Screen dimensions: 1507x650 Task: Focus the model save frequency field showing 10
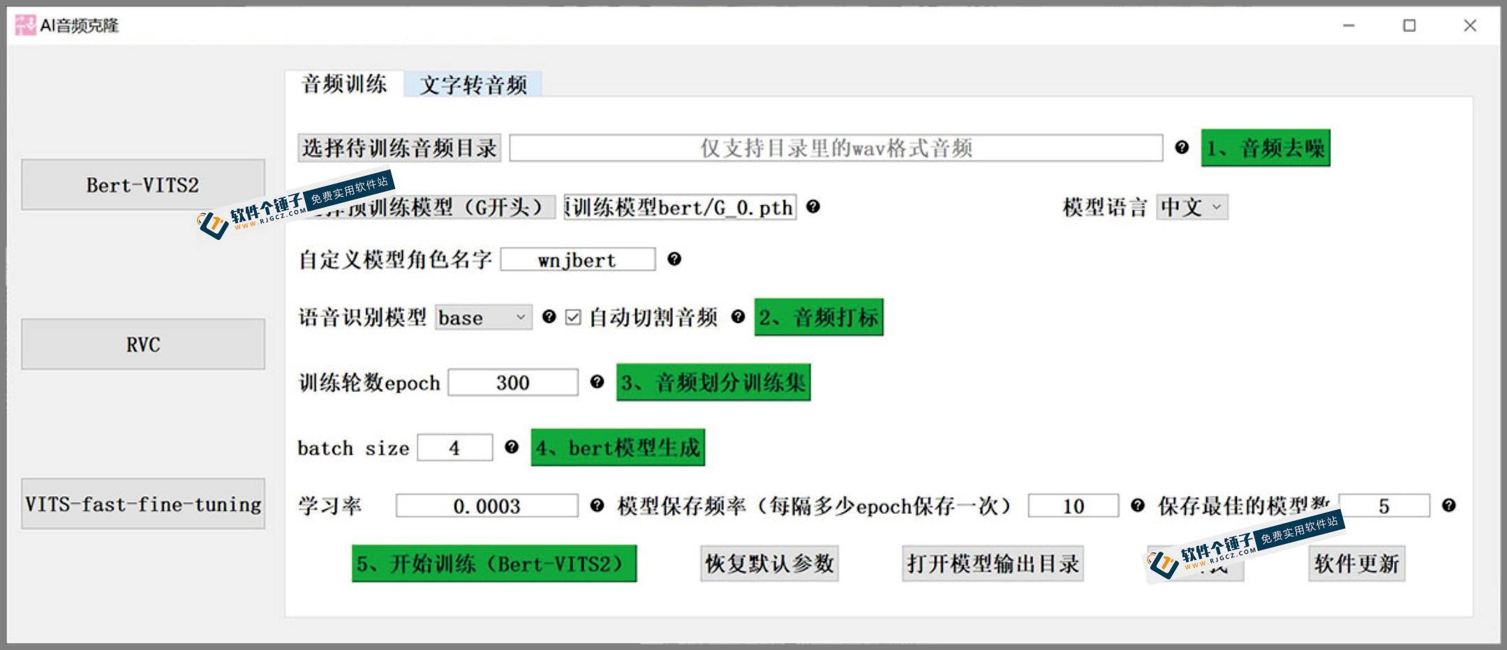point(1074,506)
